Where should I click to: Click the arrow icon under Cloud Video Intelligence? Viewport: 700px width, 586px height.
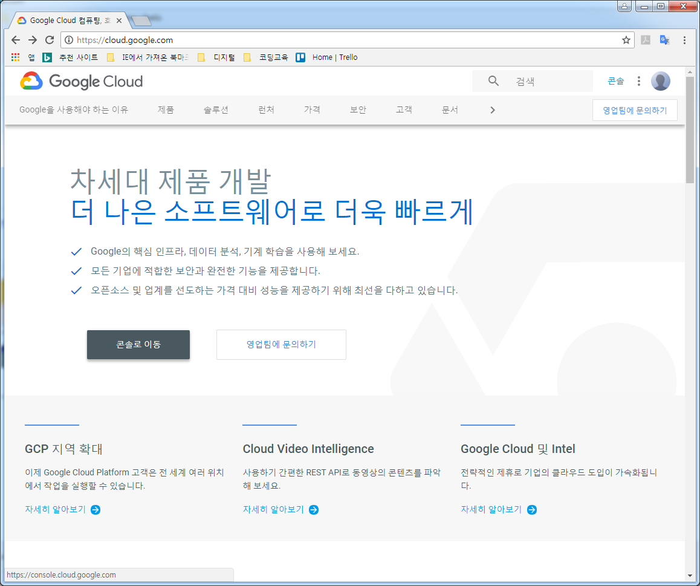coord(314,510)
